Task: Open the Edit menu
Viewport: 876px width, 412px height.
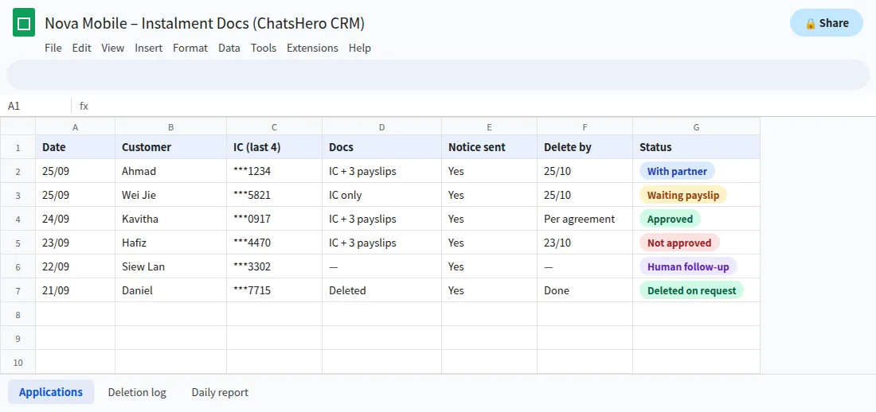Action: 81,48
